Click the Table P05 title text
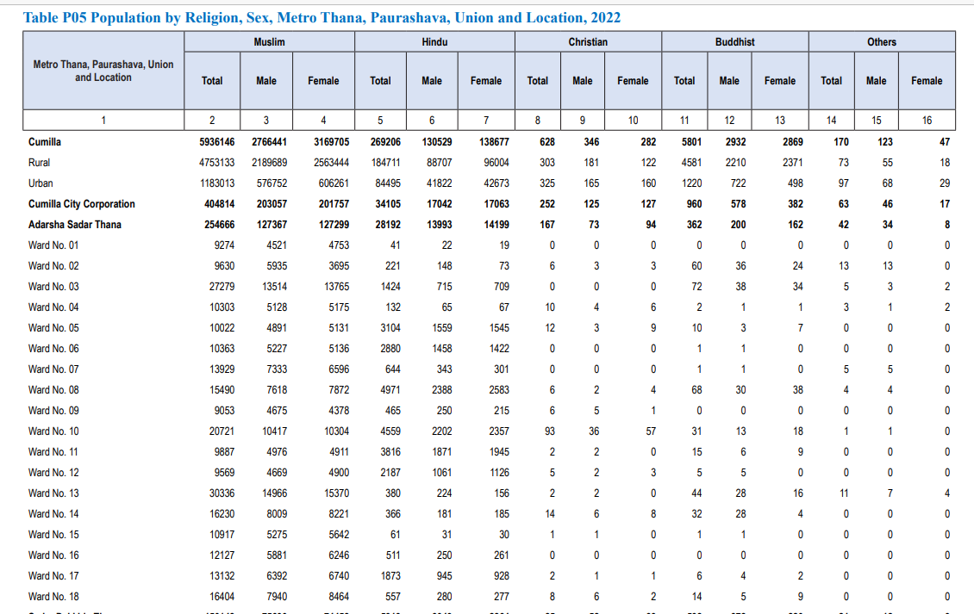This screenshot has height=614, width=974. pyautogui.click(x=321, y=17)
